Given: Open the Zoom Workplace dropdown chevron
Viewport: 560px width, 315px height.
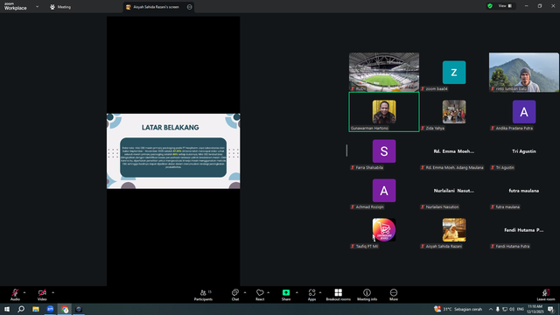Looking at the screenshot, I should click(x=37, y=6).
